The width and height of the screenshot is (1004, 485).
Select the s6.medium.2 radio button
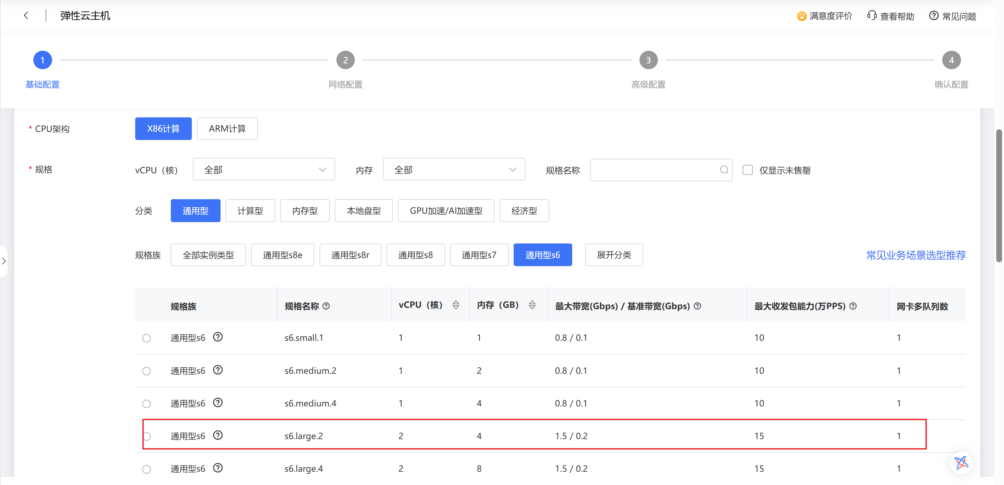pos(147,371)
